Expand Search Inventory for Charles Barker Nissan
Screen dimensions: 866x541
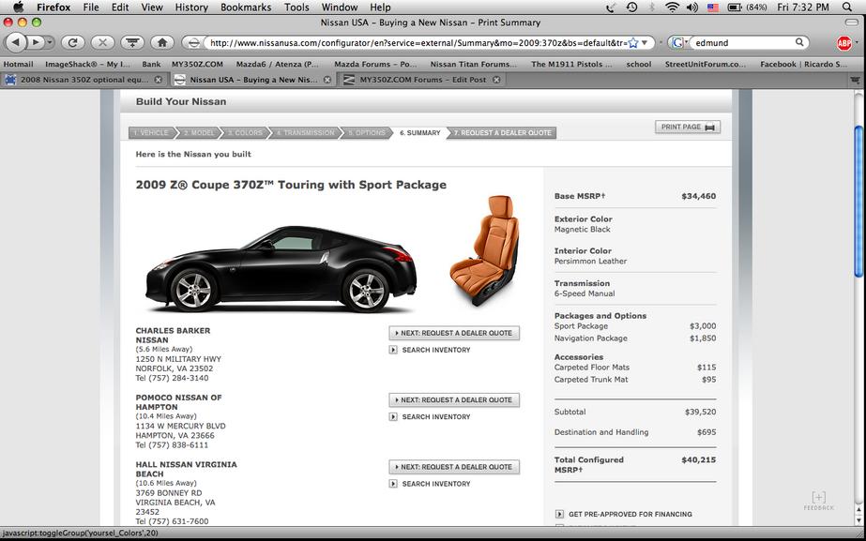431,350
